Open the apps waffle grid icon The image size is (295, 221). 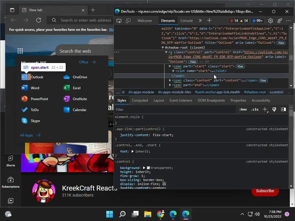[20, 51]
